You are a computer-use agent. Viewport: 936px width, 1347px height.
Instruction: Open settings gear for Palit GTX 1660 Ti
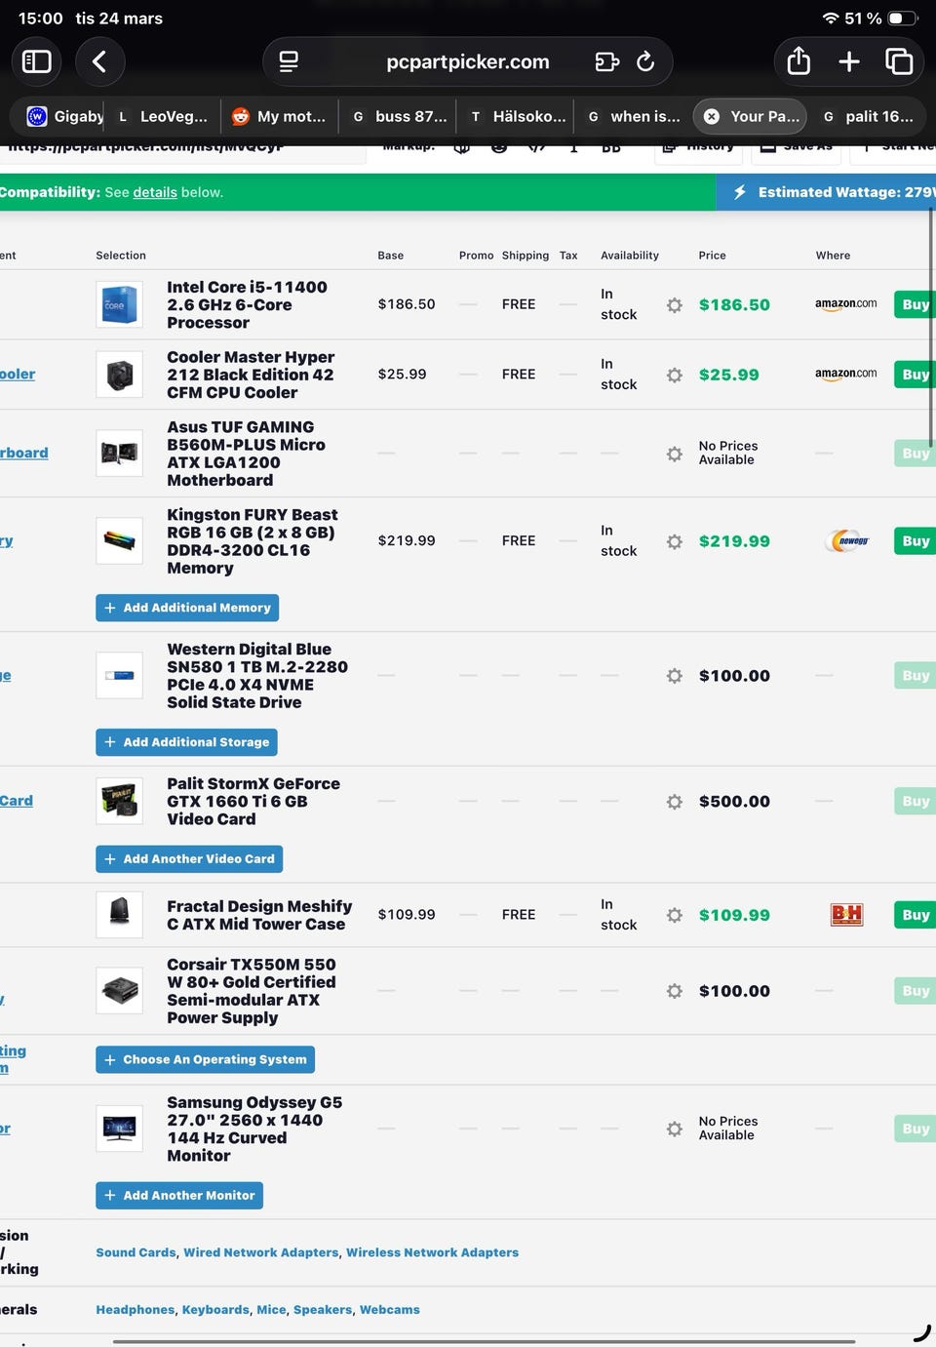[675, 802]
